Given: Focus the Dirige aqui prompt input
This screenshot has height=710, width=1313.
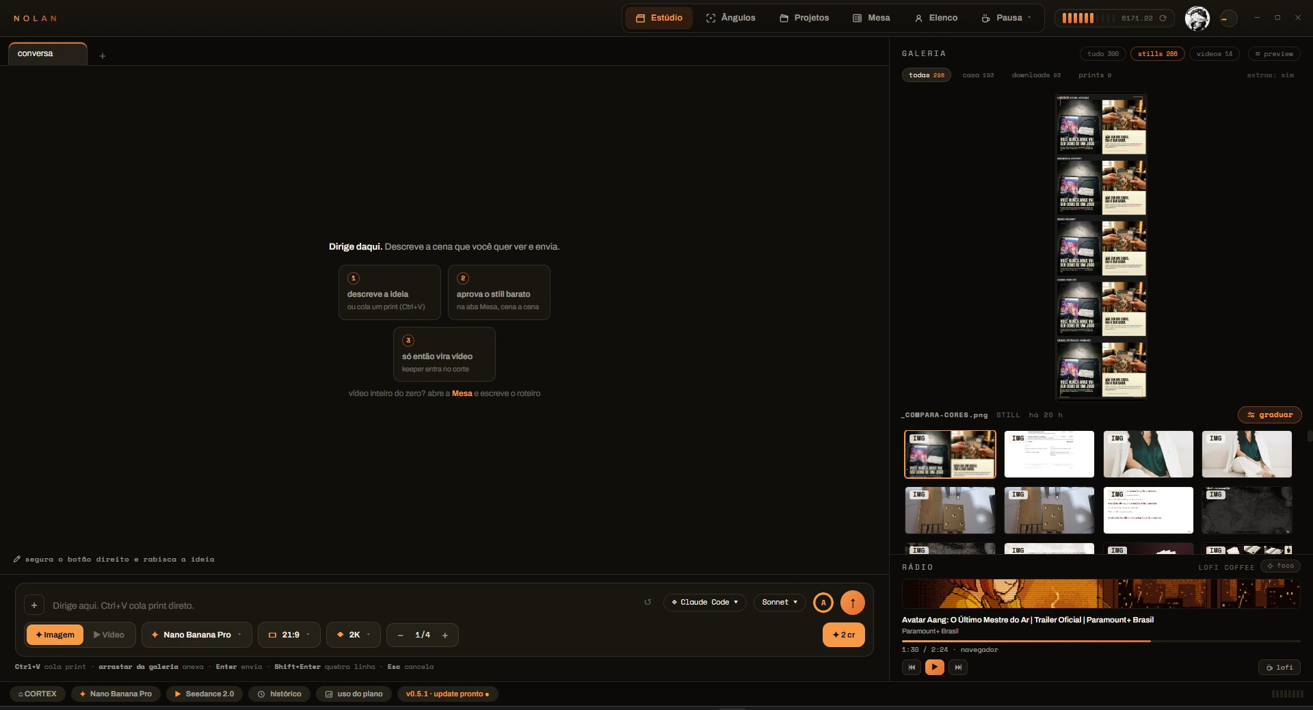Looking at the screenshot, I should 342,605.
